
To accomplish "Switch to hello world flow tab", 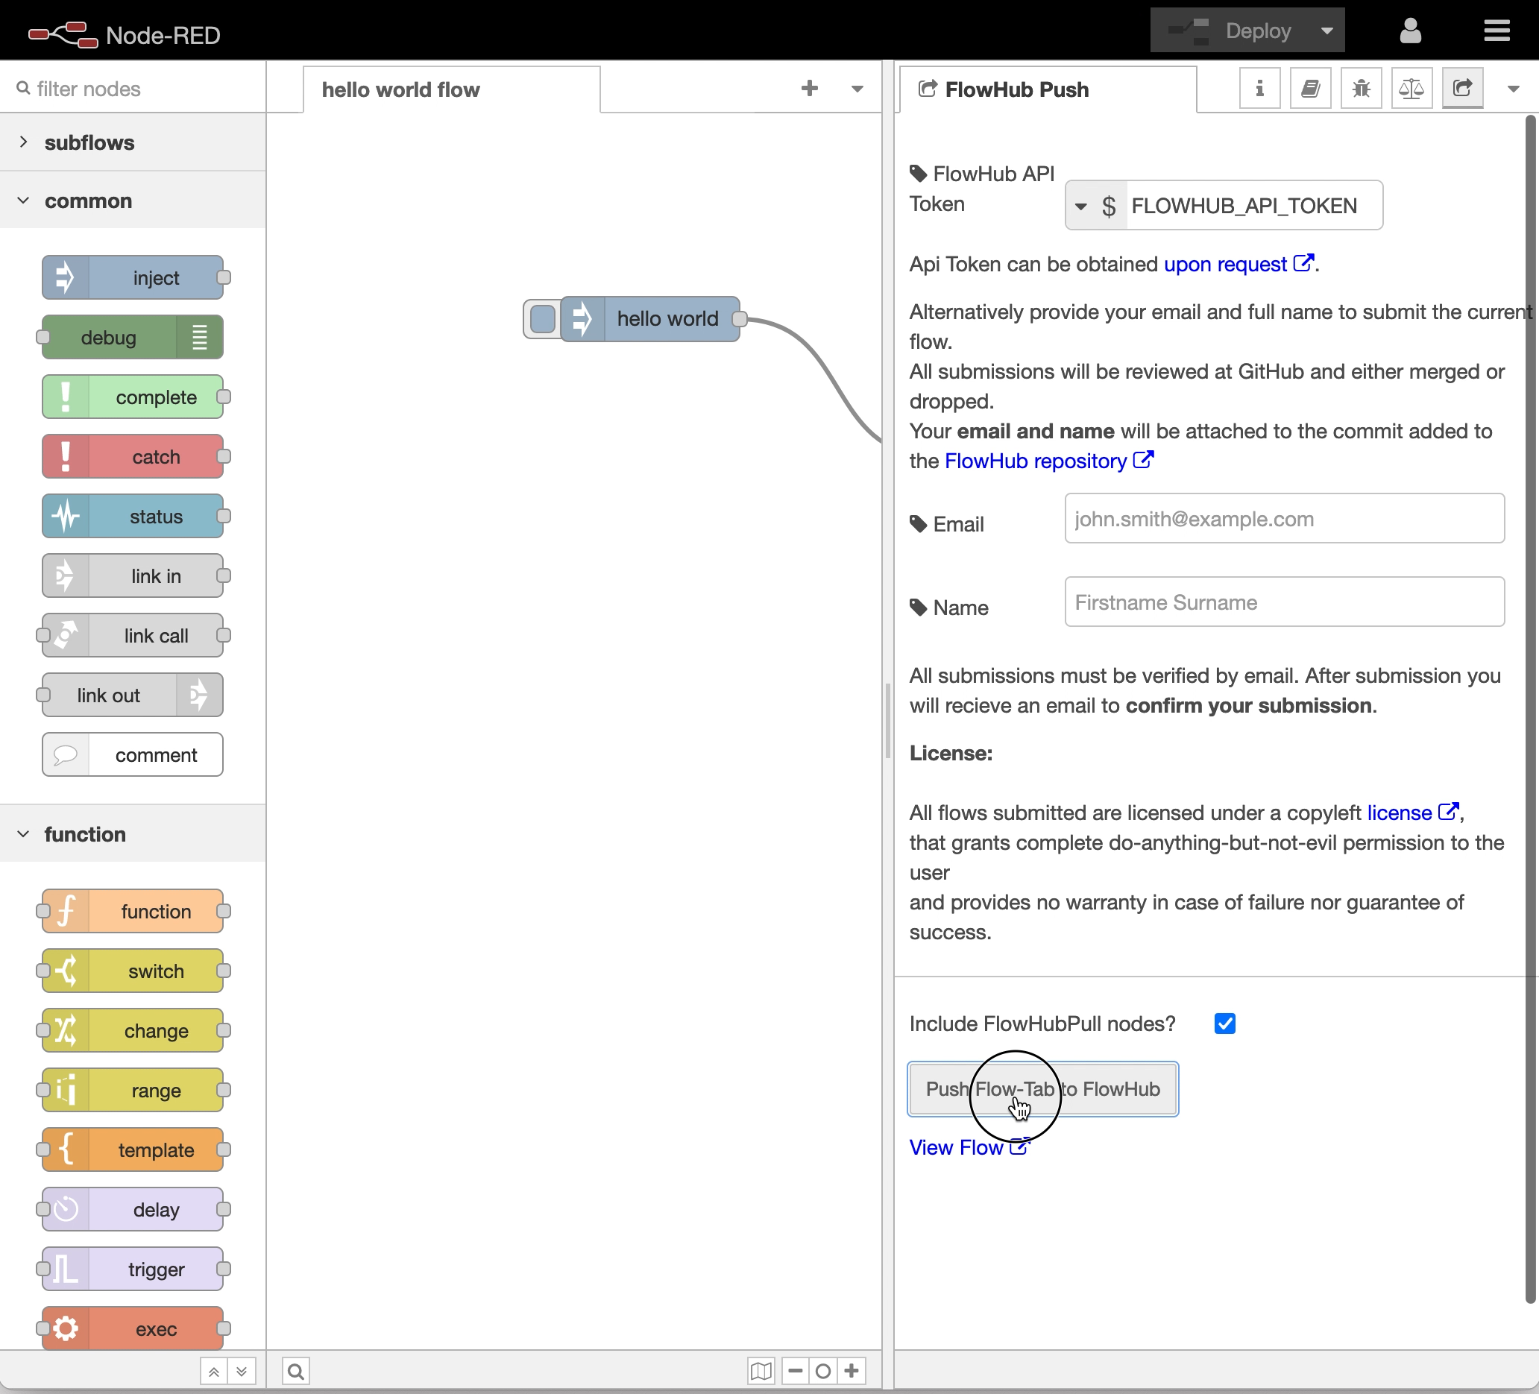I will pos(451,89).
